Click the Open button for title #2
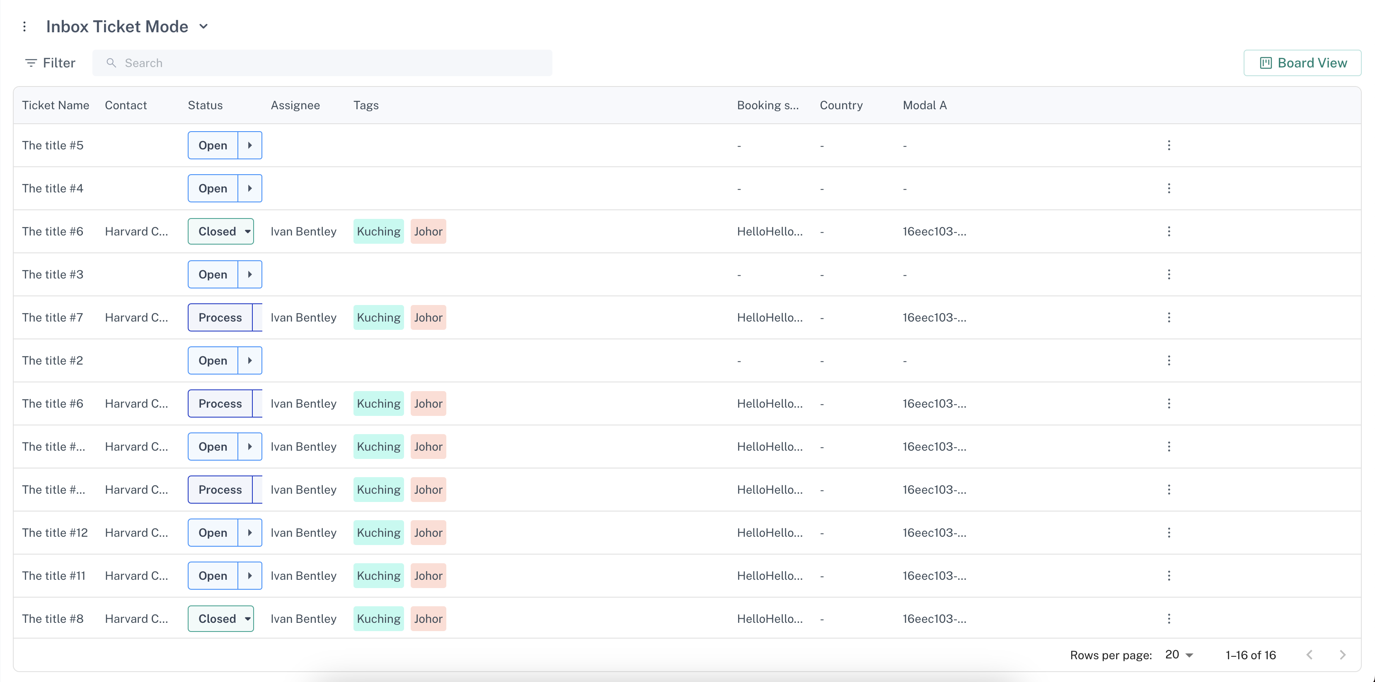1375x682 pixels. pos(213,361)
